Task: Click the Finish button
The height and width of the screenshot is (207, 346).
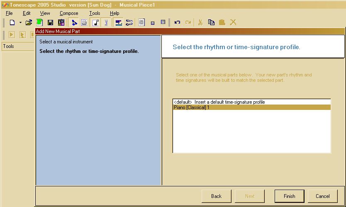Action: pyautogui.click(x=289, y=196)
